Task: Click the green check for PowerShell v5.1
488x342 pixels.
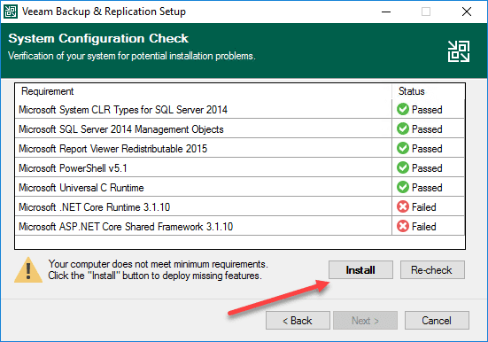Action: 403,167
